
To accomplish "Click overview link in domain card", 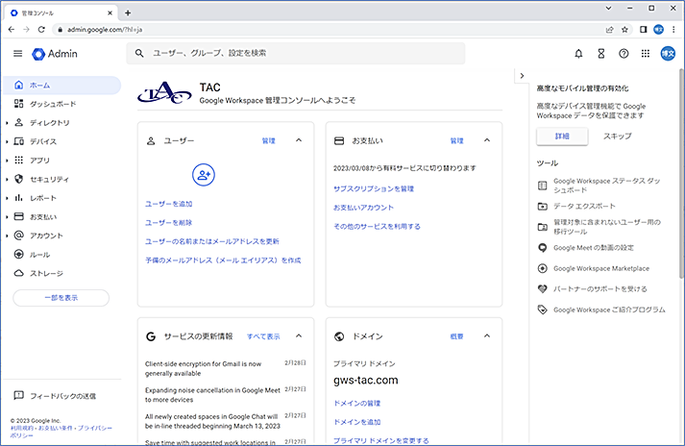I will tap(457, 336).
